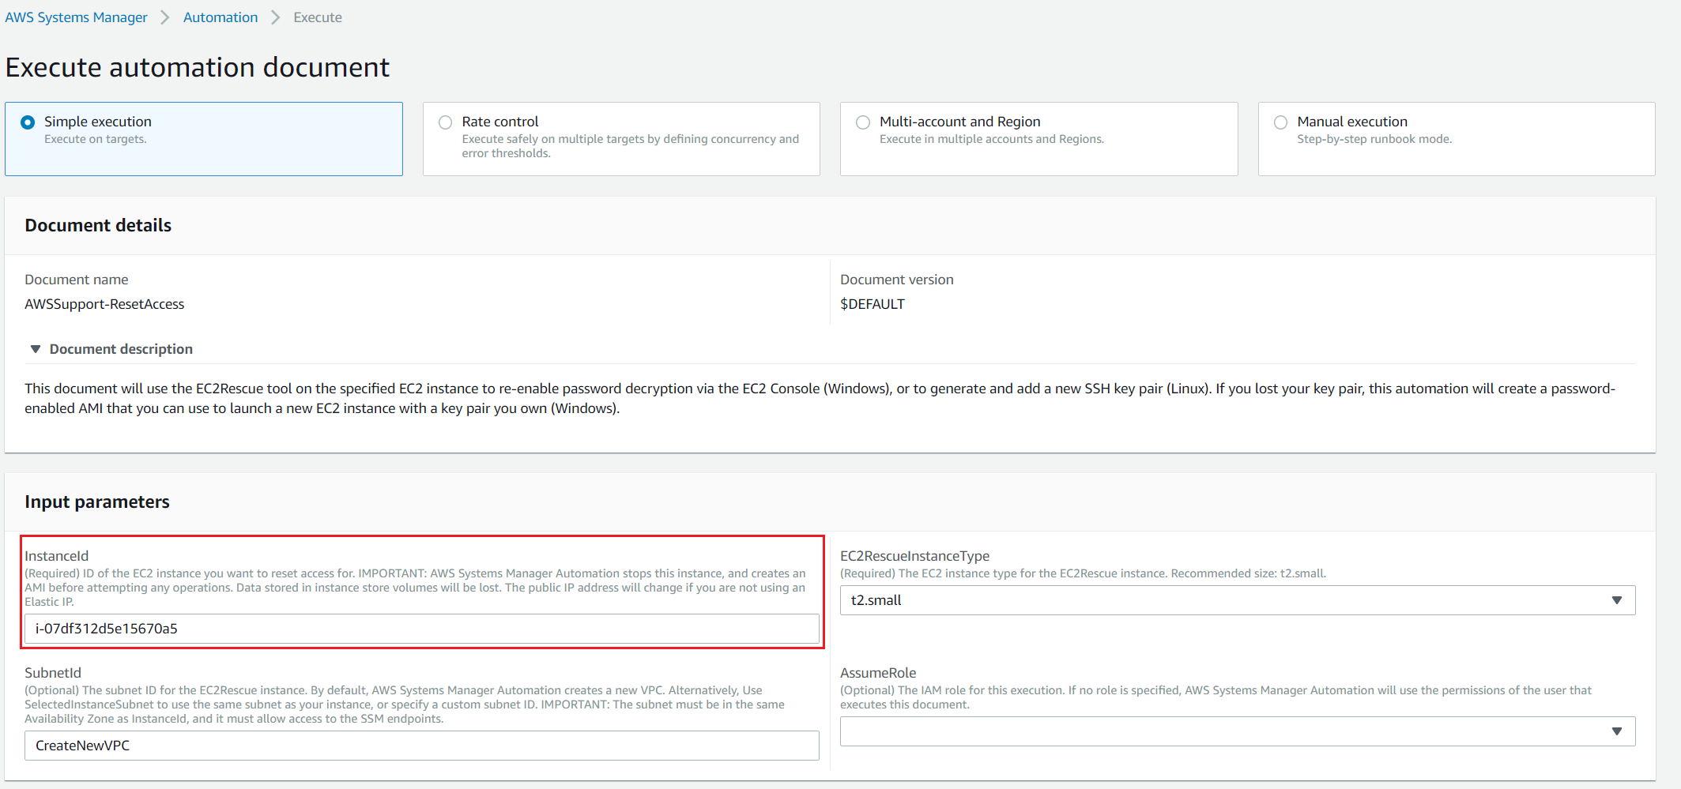This screenshot has width=1681, height=789.
Task: Click the $DEFAULT document version value
Action: coord(872,304)
